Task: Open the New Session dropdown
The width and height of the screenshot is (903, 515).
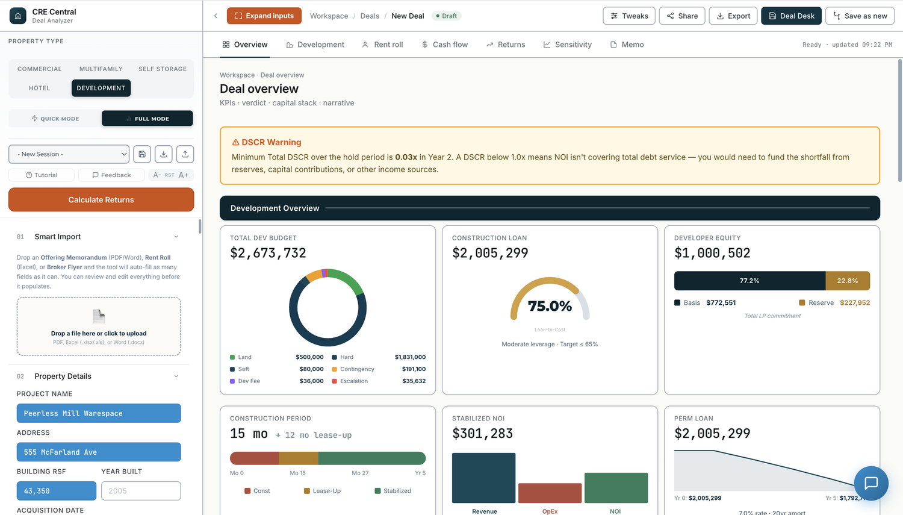Action: coord(69,154)
